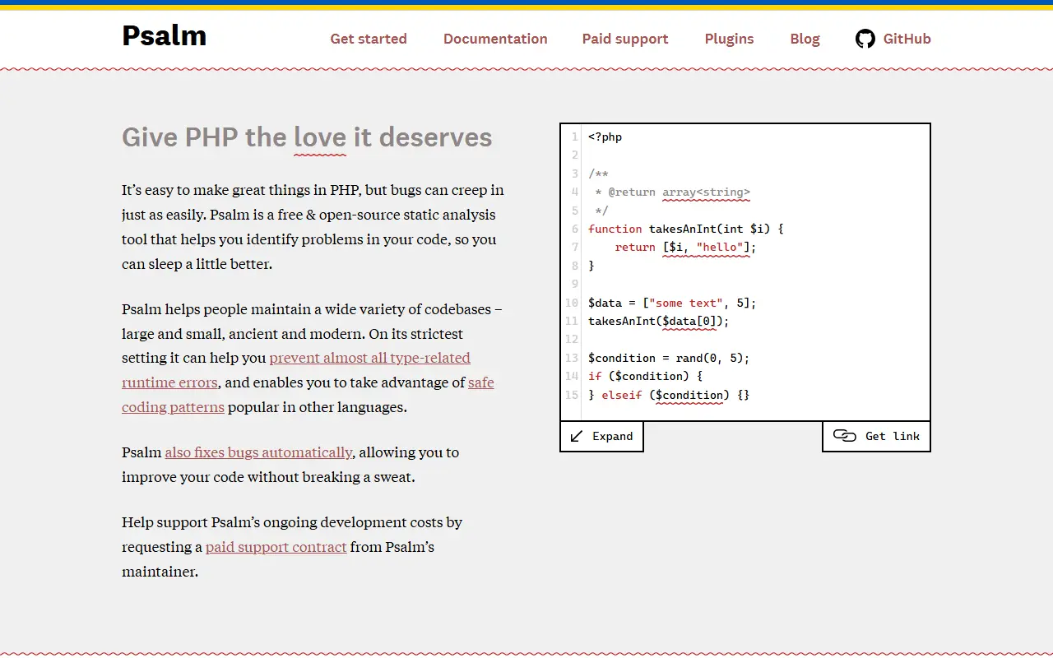This screenshot has height=658, width=1053.
Task: Click the return [$i, "hello"] line
Action: click(x=685, y=248)
